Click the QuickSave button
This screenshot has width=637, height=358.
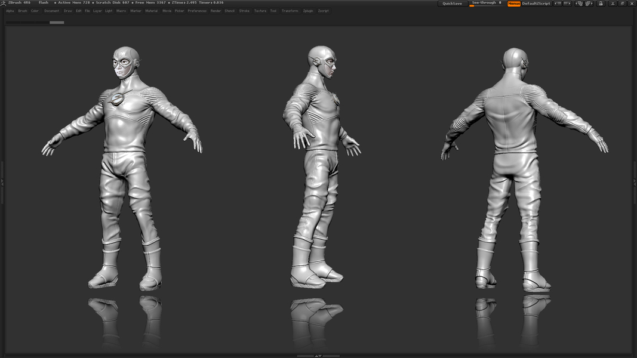[452, 3]
